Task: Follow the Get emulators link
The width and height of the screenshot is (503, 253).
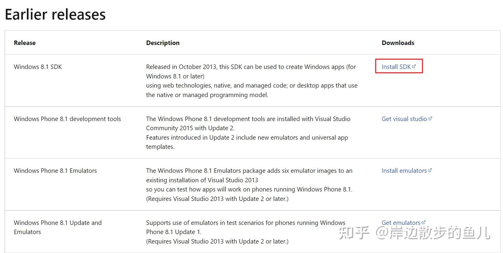Action: click(x=401, y=223)
